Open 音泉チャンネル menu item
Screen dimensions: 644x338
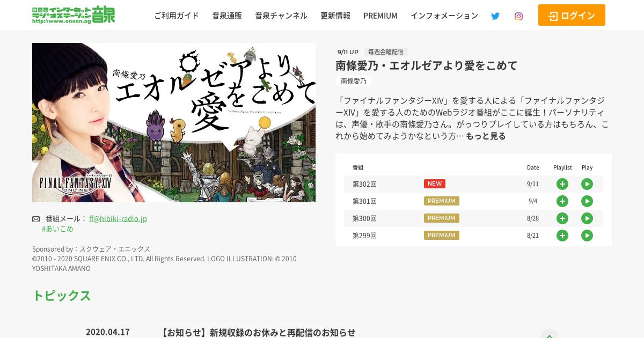281,16
